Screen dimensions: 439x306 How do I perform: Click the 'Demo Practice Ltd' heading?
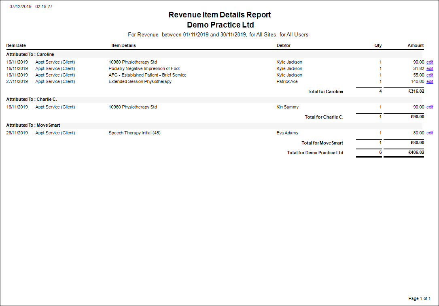click(221, 25)
